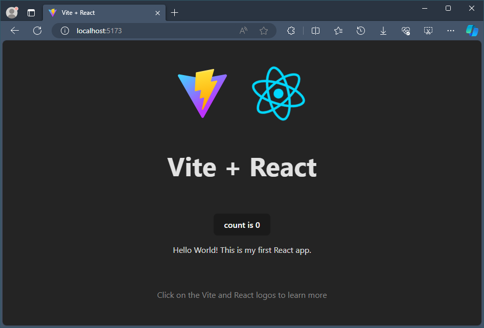View browsing History

pos(361,31)
